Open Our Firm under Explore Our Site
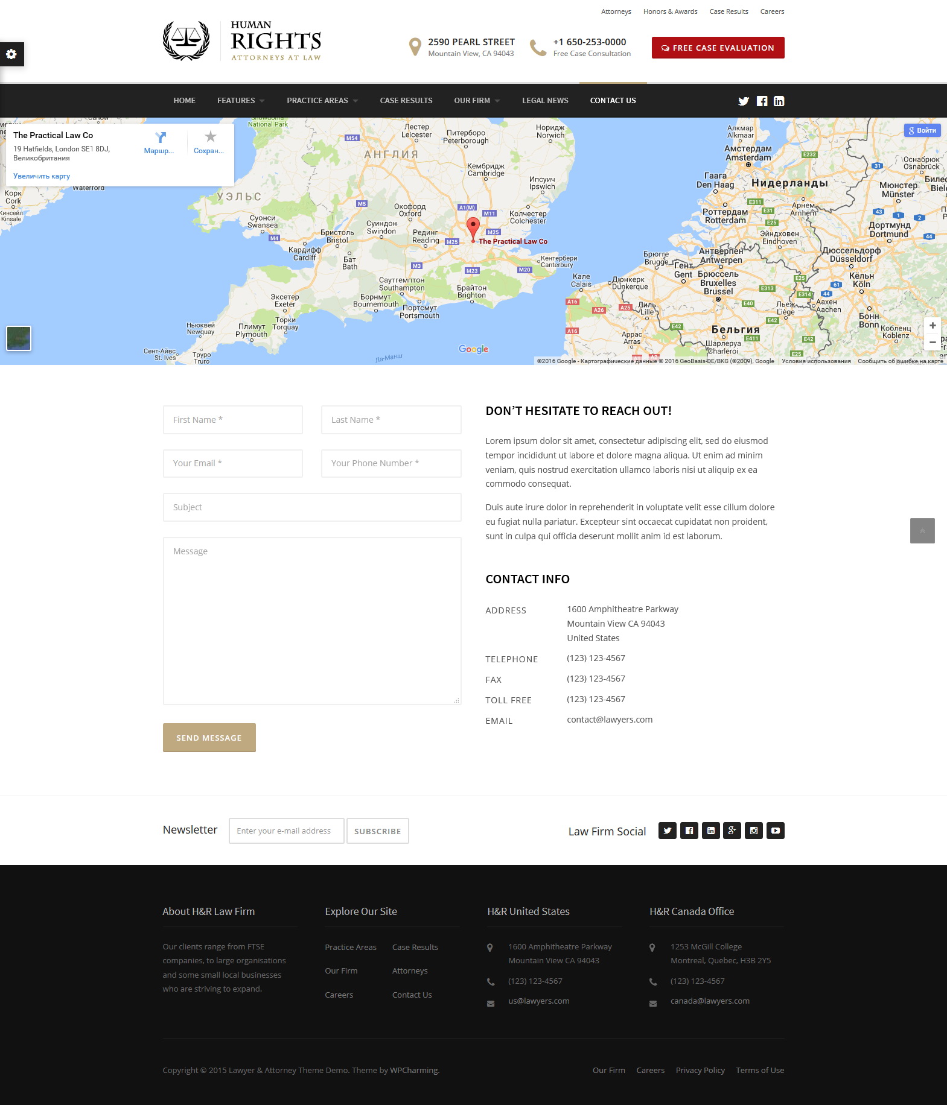The image size is (947, 1105). [x=341, y=970]
